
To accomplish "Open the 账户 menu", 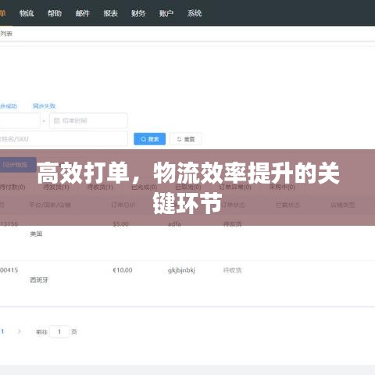I will pos(166,13).
